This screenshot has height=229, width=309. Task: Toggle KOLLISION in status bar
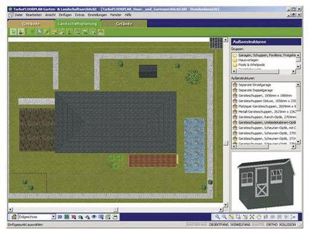pos(288,225)
